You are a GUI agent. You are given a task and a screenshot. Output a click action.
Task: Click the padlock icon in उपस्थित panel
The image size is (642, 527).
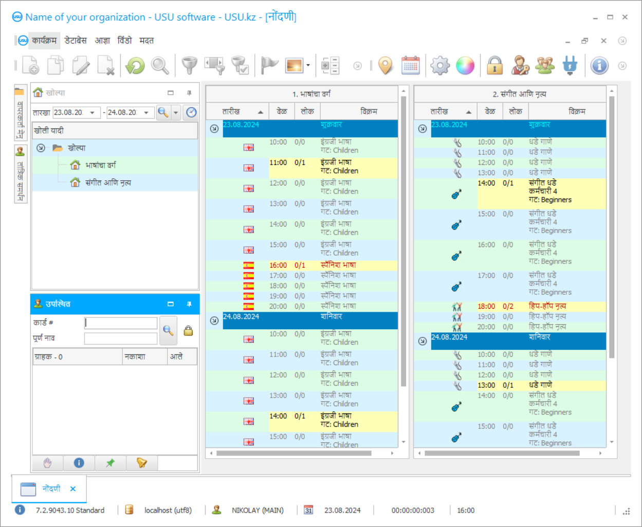tap(189, 330)
